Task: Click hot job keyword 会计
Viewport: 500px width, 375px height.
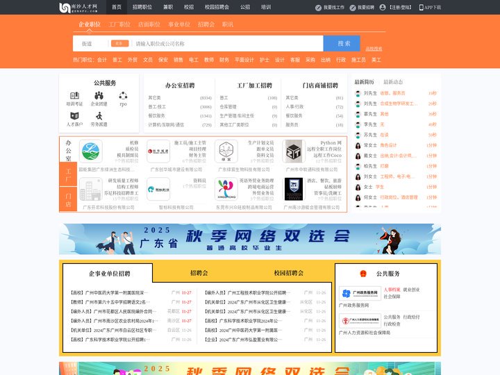Action: 102,60
